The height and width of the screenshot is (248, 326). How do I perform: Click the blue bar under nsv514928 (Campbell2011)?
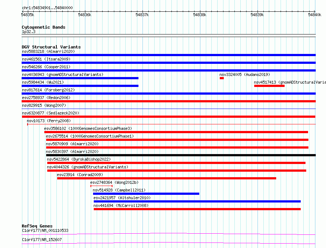[146, 194]
